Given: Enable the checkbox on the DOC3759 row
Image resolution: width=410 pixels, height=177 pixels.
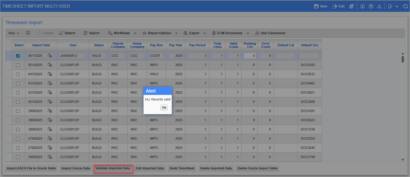Looking at the screenshot, I should pyautogui.click(x=18, y=157).
